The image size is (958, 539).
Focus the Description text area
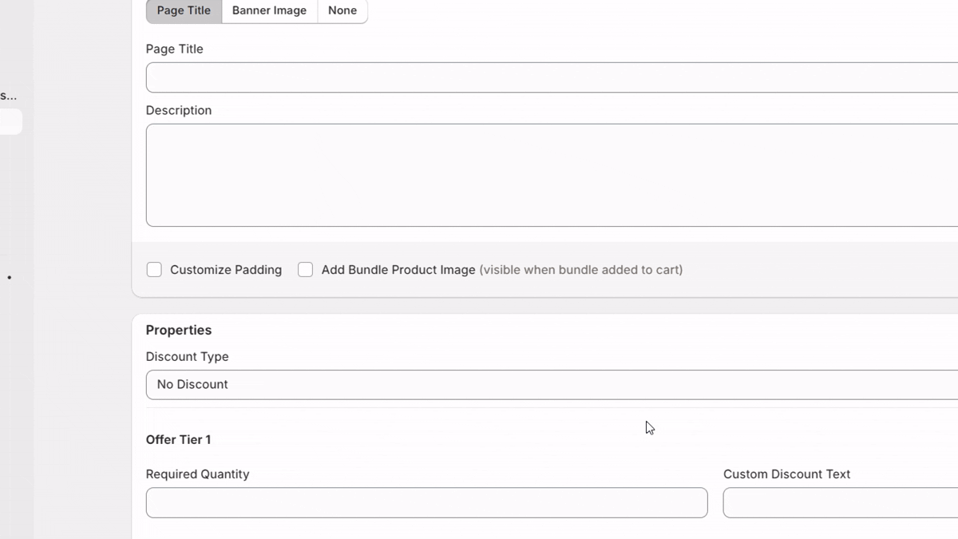coord(551,175)
